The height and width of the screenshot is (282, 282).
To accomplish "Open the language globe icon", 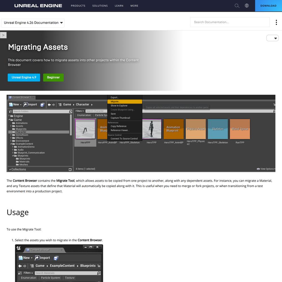I will [x=247, y=6].
